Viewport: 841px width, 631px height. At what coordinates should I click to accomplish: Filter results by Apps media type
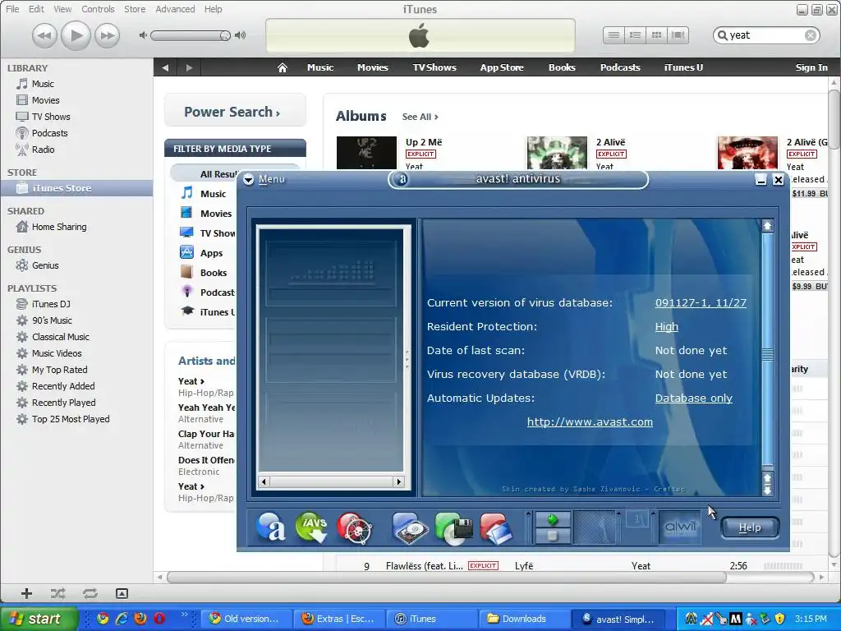click(211, 253)
